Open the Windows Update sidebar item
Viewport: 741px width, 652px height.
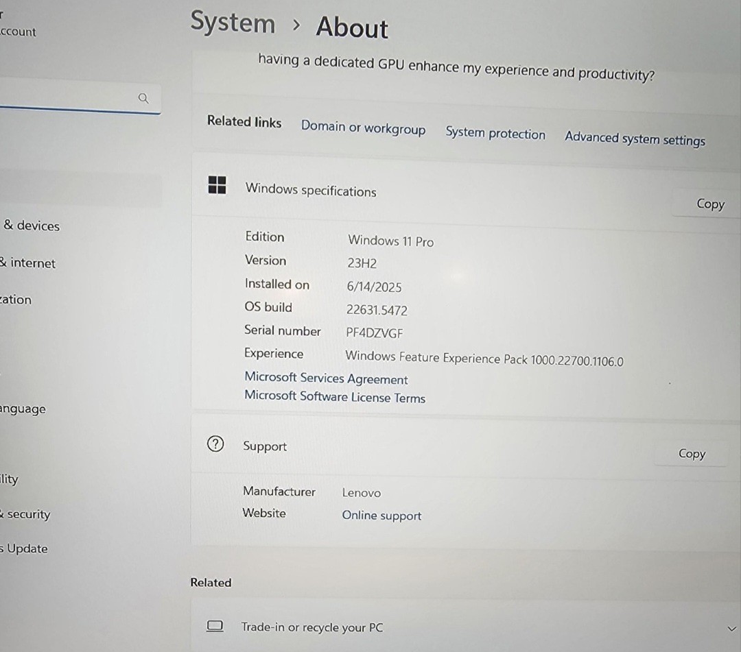coord(23,548)
